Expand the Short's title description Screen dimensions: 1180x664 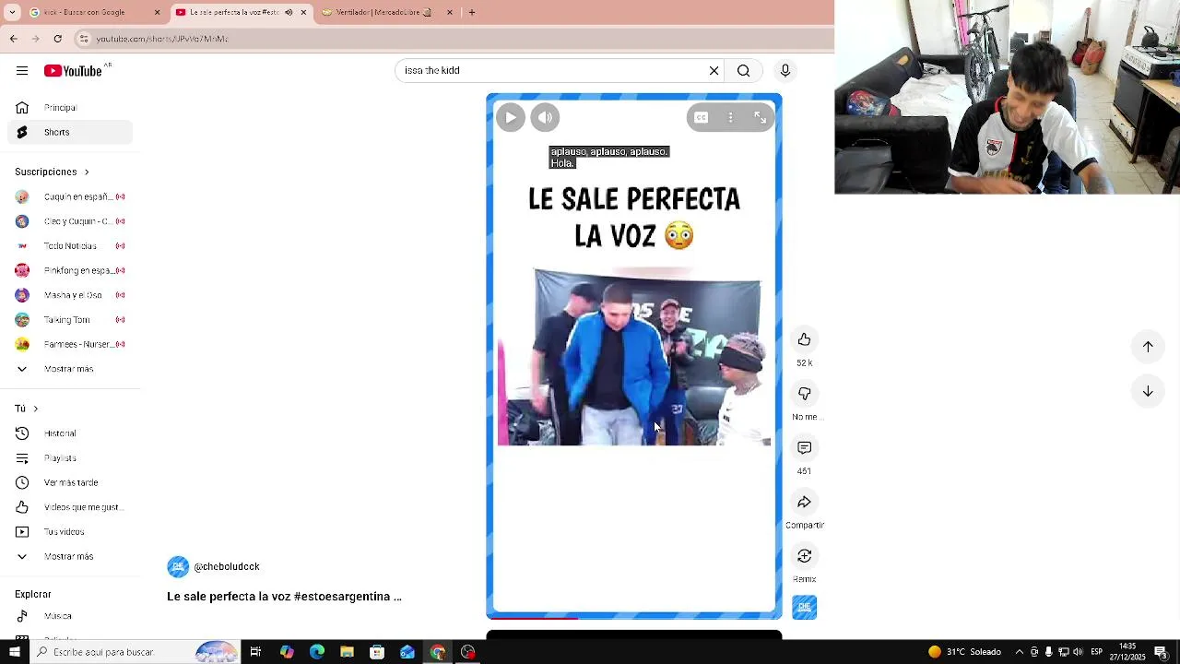(284, 597)
